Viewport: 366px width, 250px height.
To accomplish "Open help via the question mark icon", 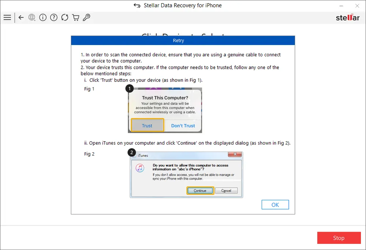I will (54, 17).
